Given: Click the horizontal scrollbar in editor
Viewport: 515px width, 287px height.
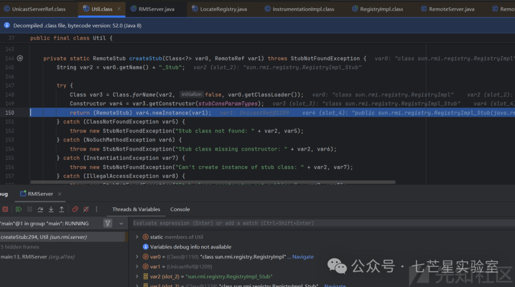Looking at the screenshot, I should 213,182.
